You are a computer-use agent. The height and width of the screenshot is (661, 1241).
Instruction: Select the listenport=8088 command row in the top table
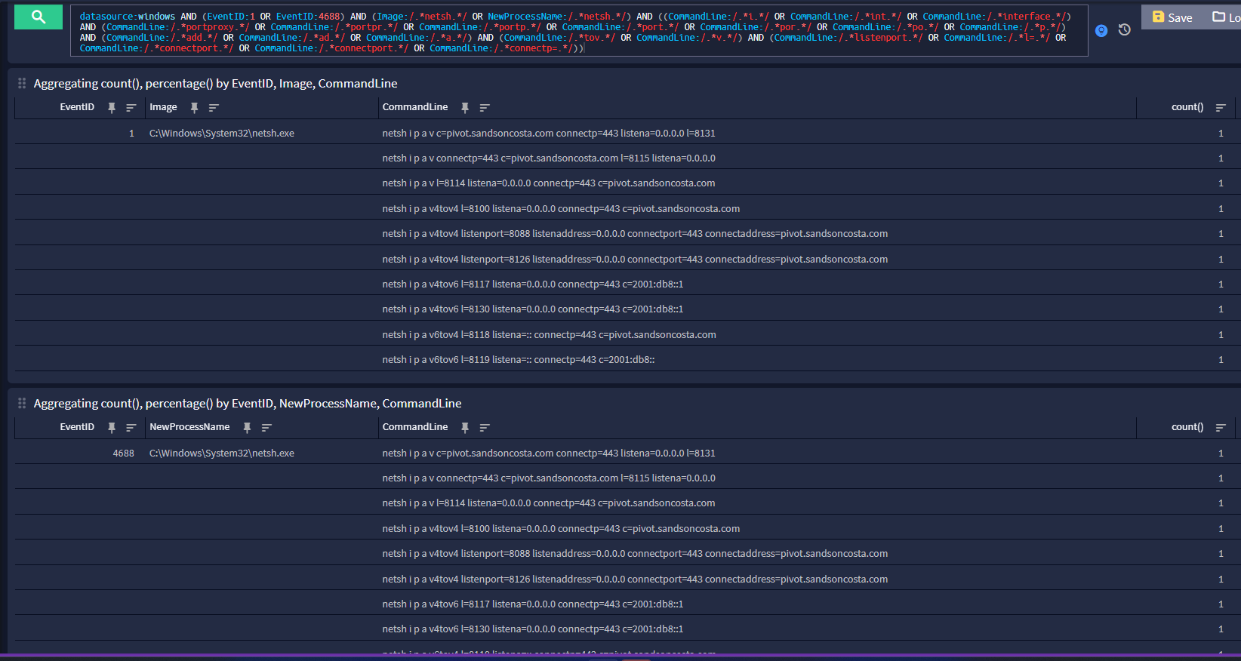pos(634,234)
